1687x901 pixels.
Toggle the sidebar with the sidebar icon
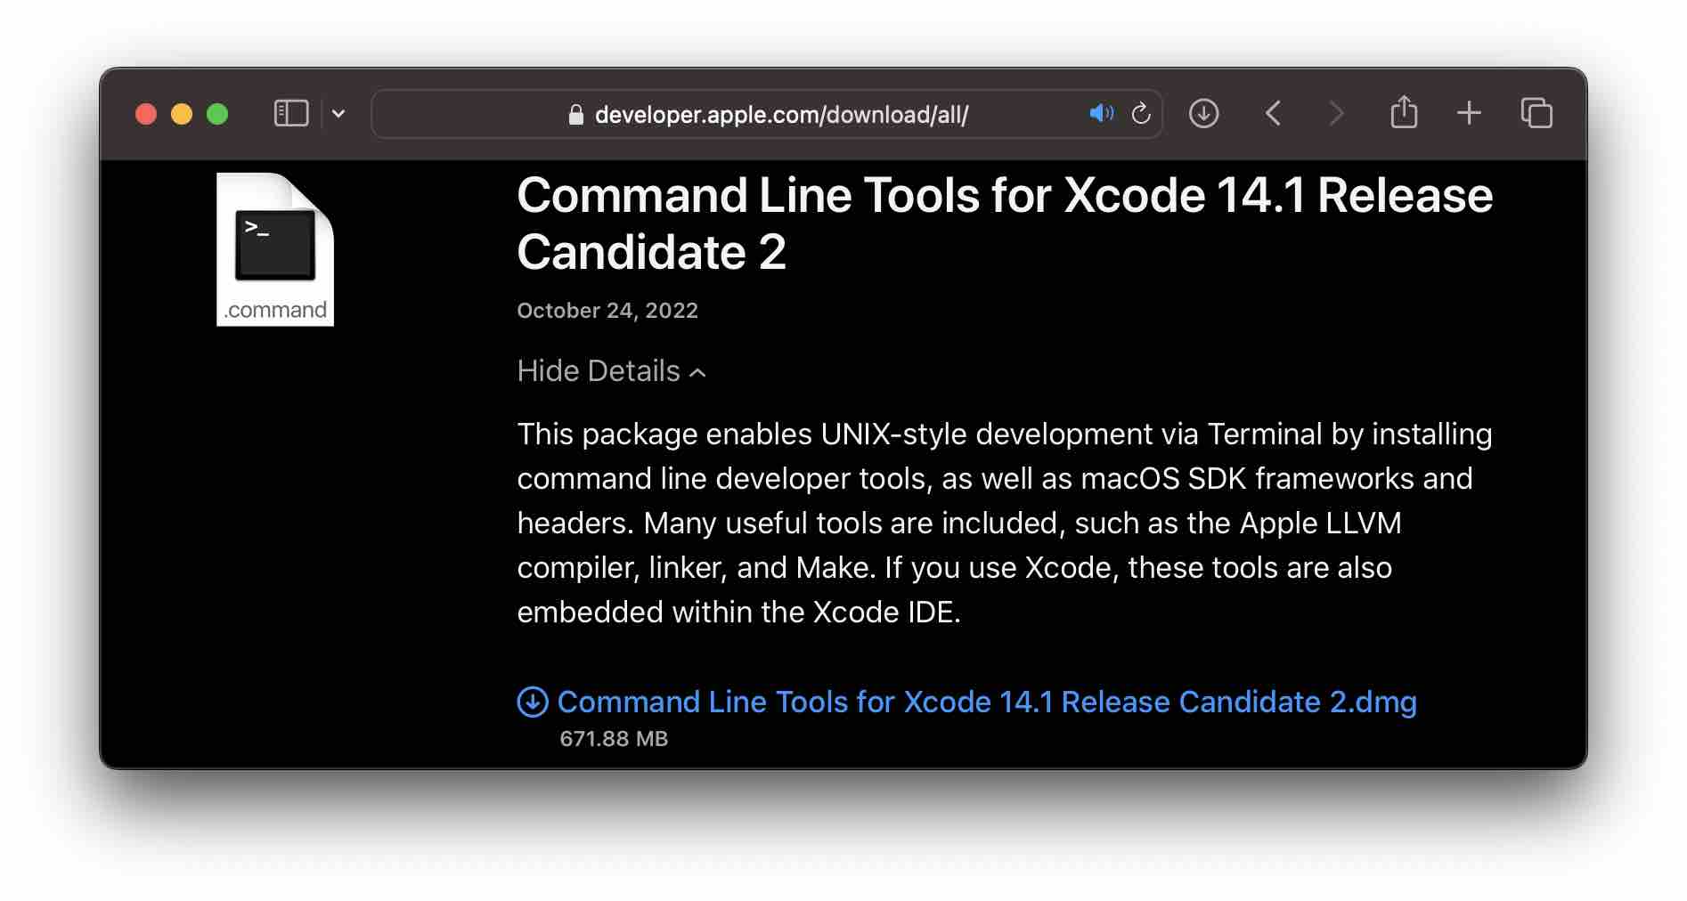click(x=291, y=113)
